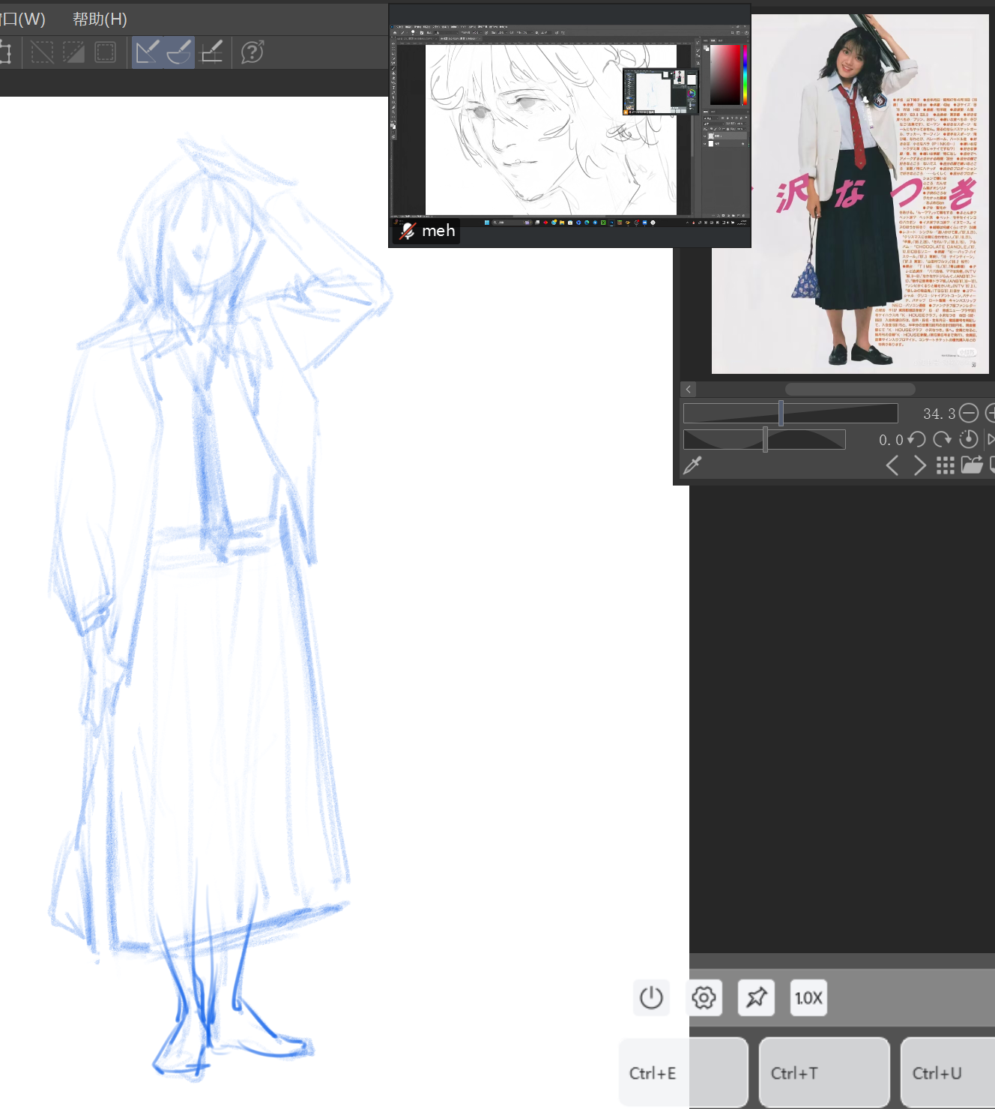
Task: Click the Invert selected area icon
Action: coord(73,52)
